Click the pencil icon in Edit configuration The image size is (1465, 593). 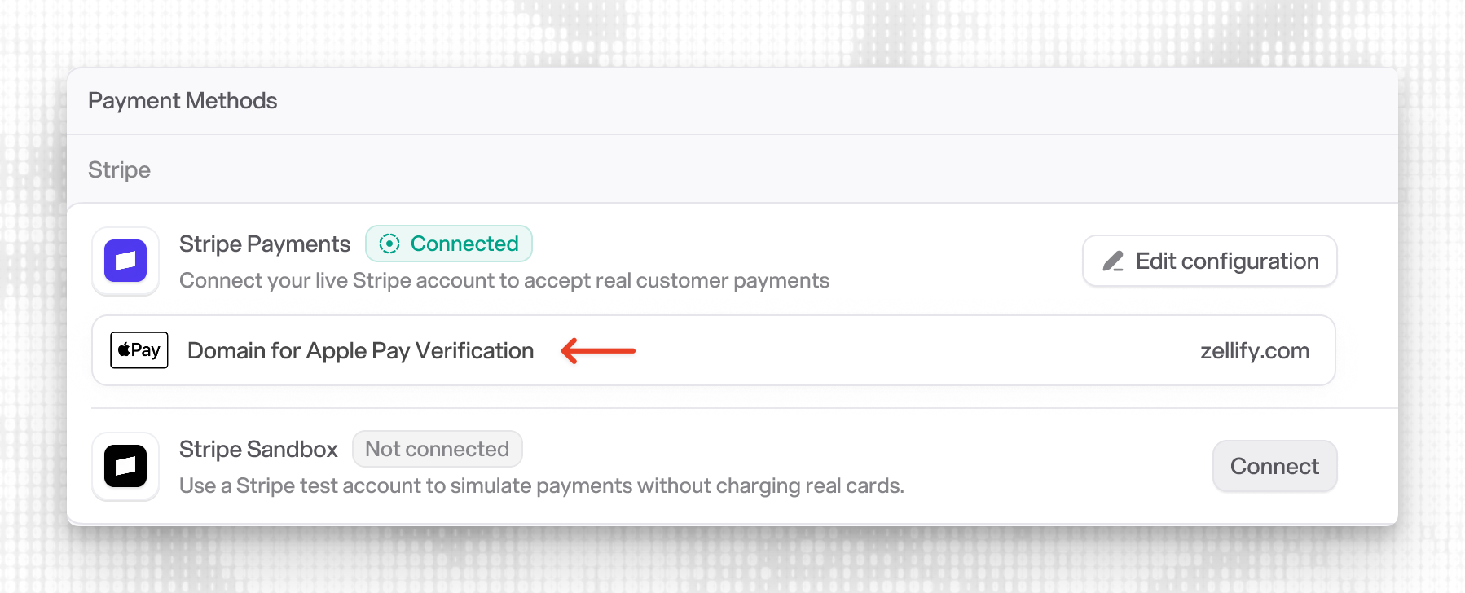point(1113,261)
